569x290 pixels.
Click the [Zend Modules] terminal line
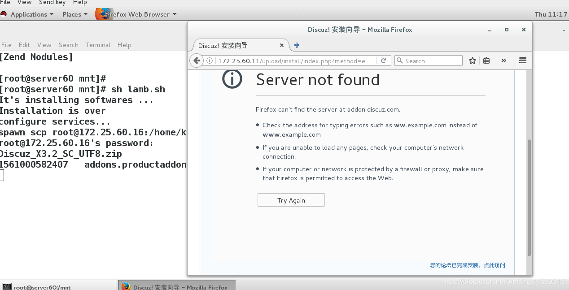click(36, 57)
